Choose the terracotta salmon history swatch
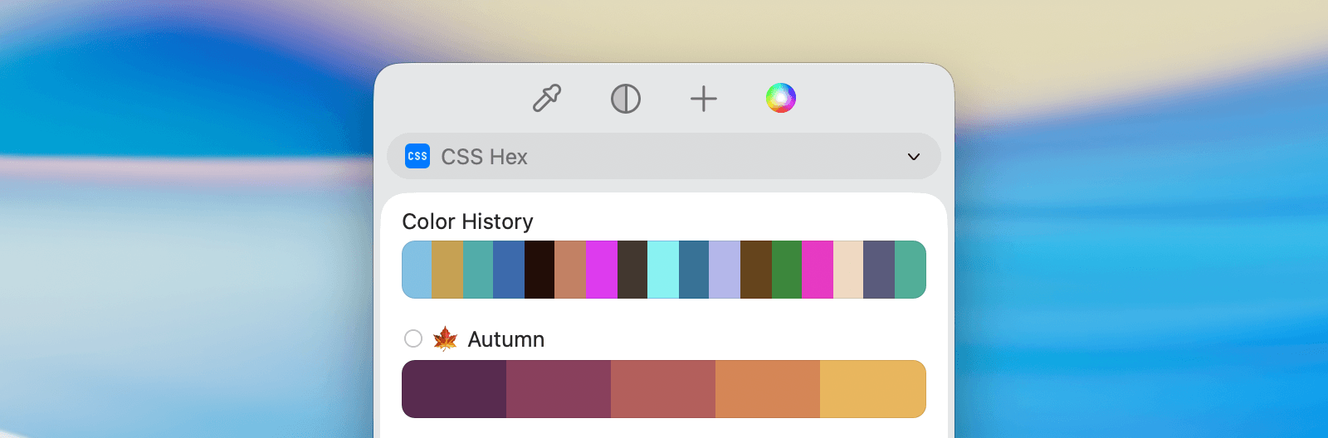 pos(570,270)
